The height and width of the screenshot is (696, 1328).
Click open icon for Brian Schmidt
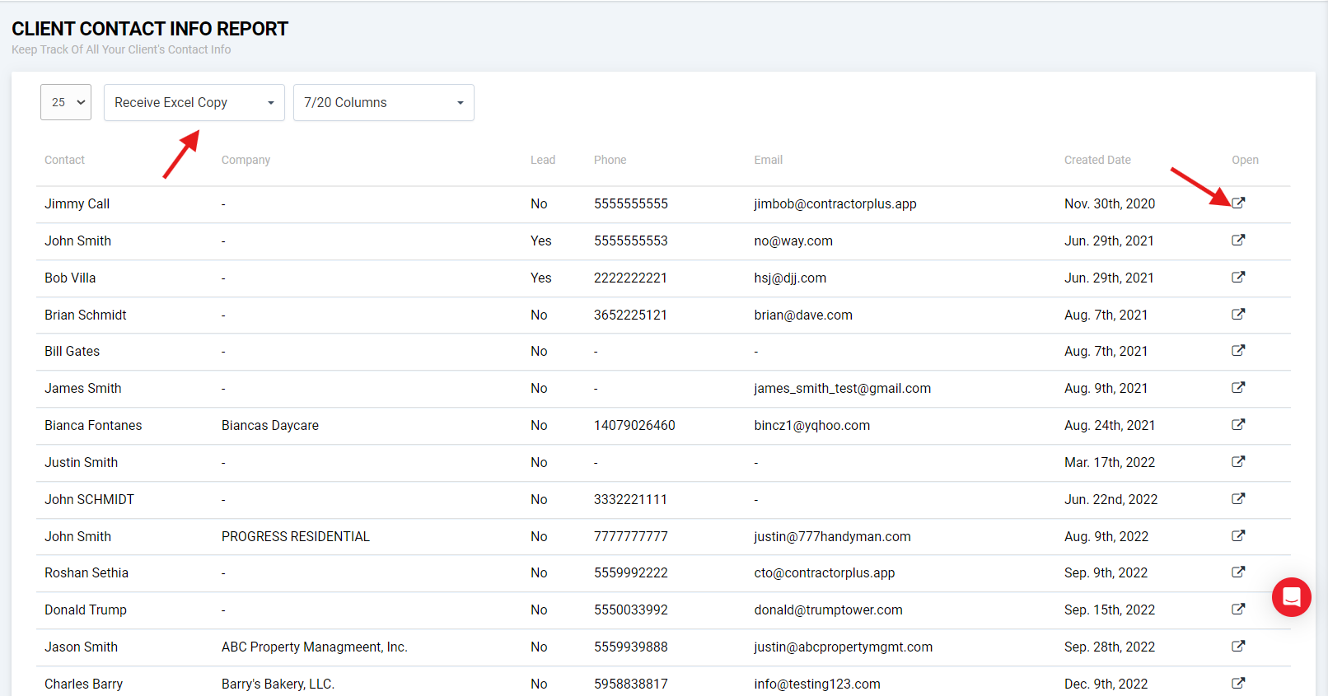[1238, 314]
